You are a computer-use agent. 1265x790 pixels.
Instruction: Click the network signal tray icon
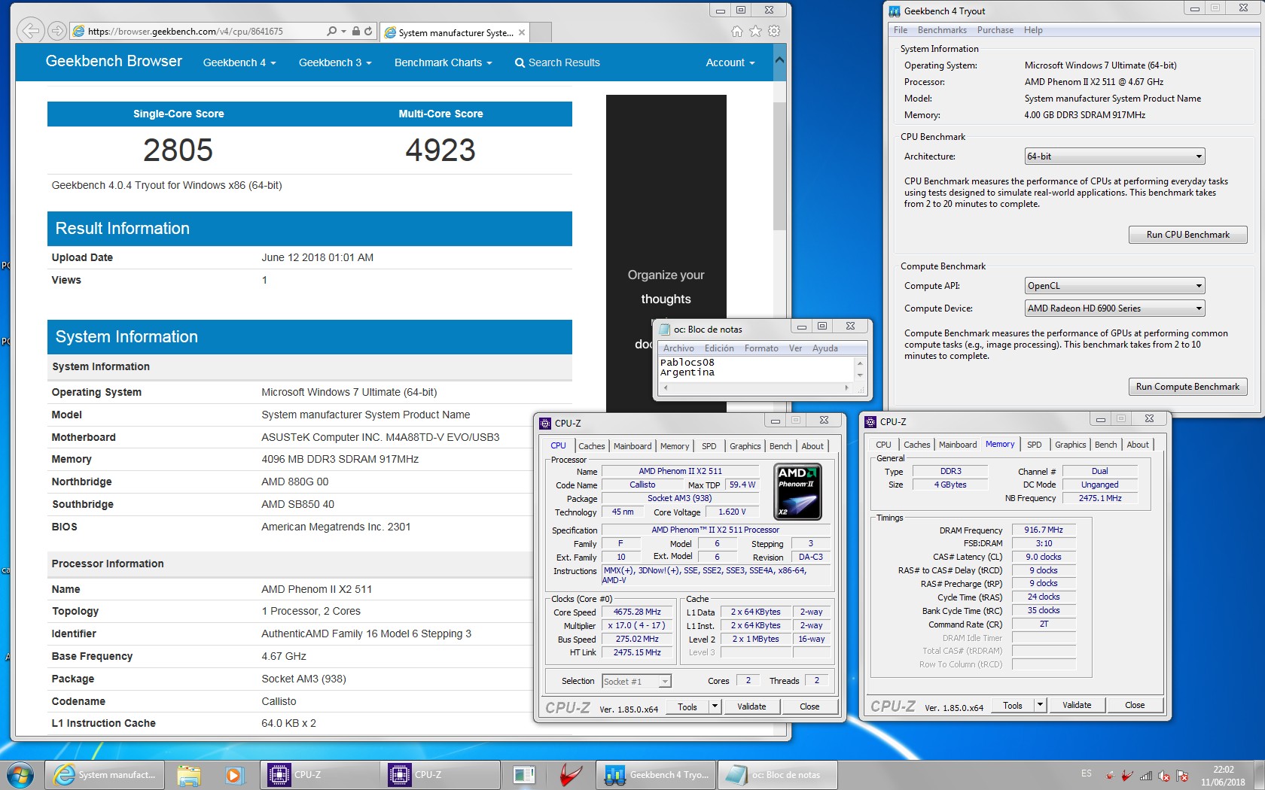1146,776
